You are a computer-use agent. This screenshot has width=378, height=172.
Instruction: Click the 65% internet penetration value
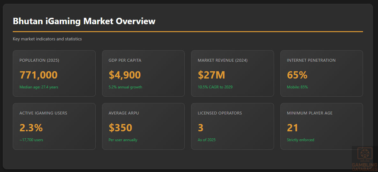(297, 75)
